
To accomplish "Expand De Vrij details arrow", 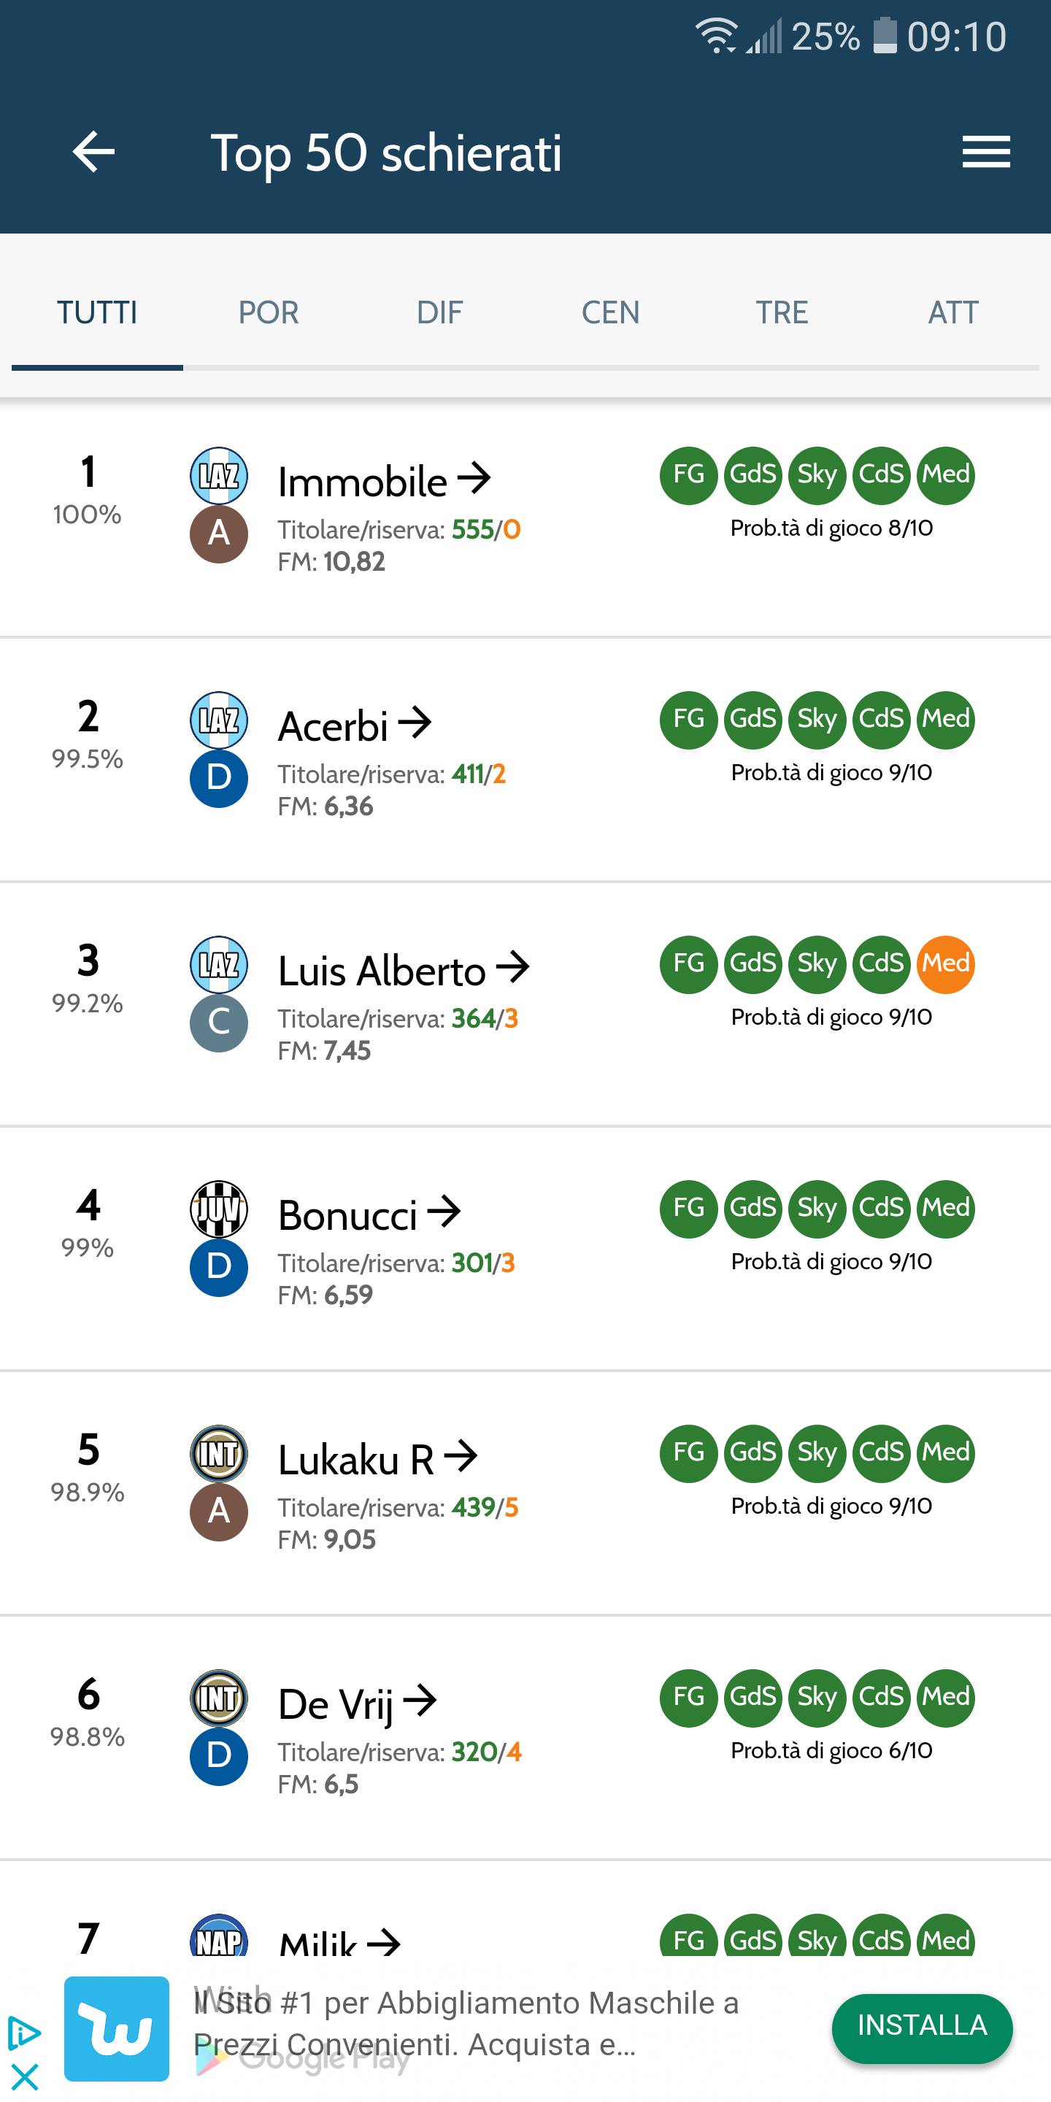I will tap(420, 1701).
